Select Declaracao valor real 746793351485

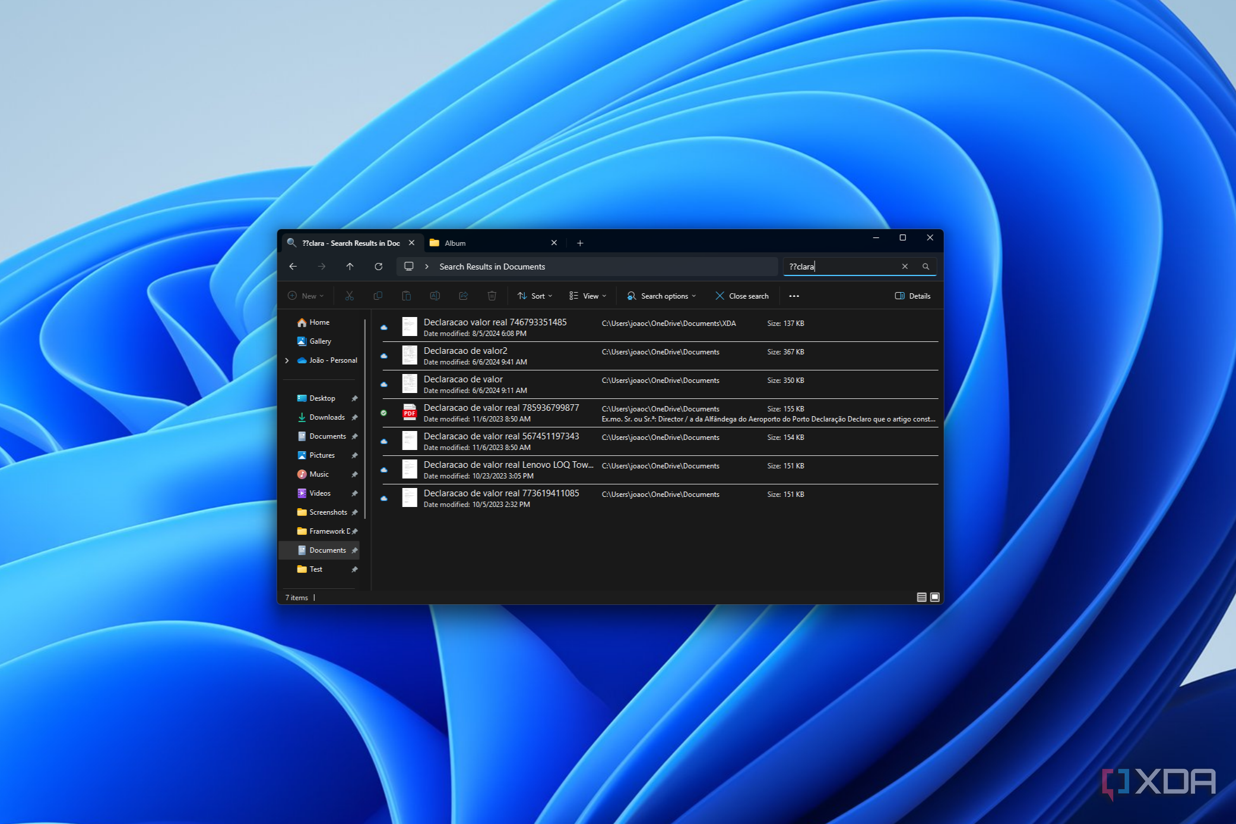[659, 328]
